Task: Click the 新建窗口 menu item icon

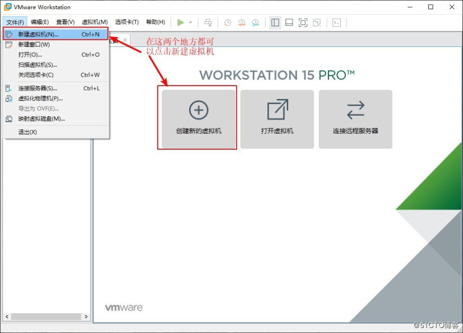Action: click(x=9, y=44)
